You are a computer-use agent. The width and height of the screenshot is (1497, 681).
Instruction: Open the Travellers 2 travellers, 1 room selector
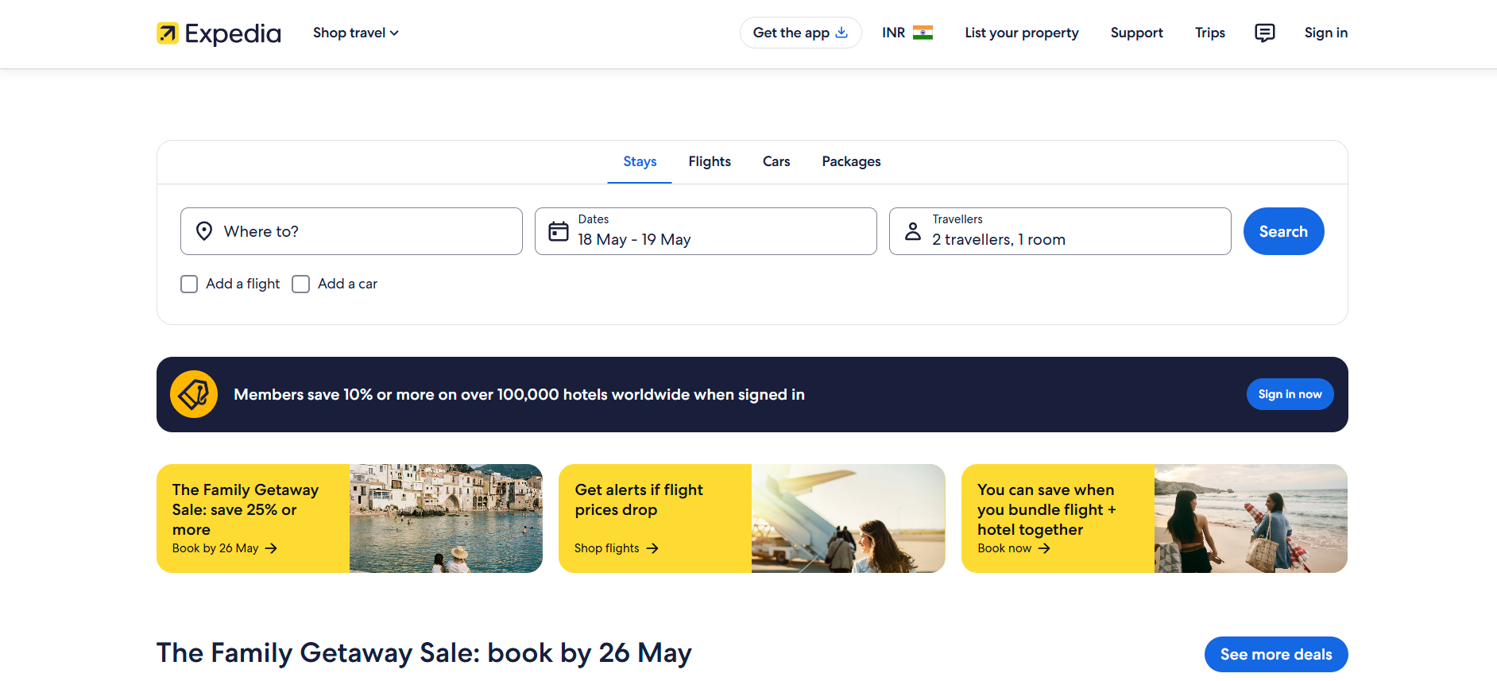click(1060, 231)
